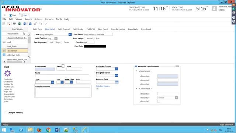Open the xProperty Y Sample dropdown
Image resolution: width=236 pixels, height=133 pixels.
click(176, 98)
